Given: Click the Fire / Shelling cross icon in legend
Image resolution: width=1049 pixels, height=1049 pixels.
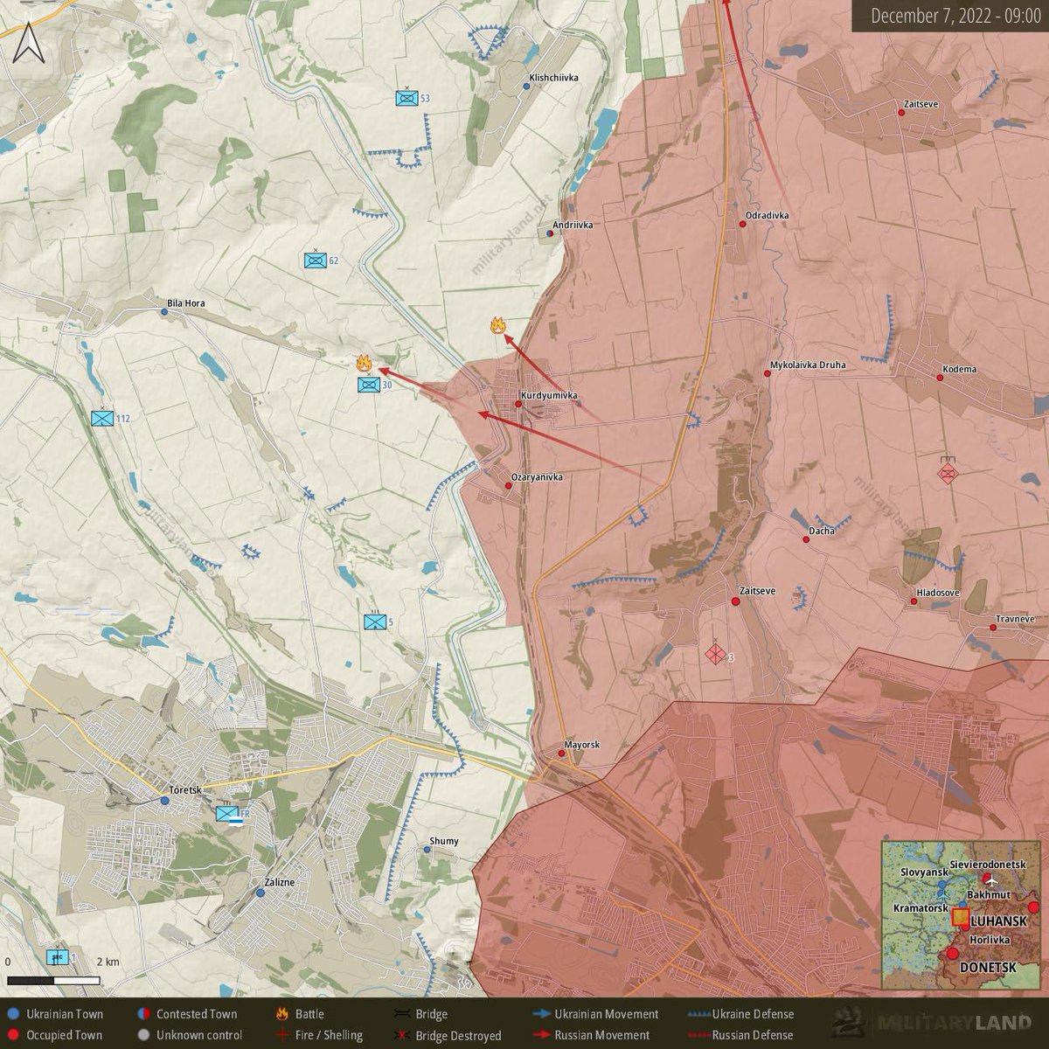Looking at the screenshot, I should (281, 1035).
